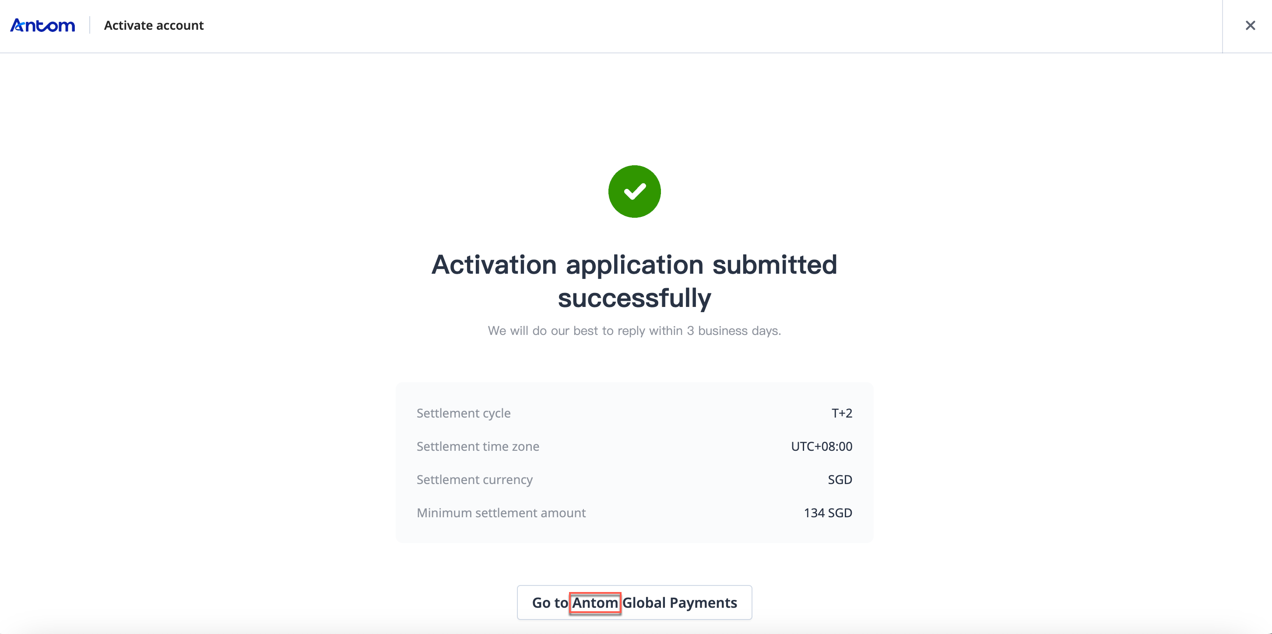Image resolution: width=1272 pixels, height=634 pixels.
Task: Click the divider between logo and title
Action: 89,25
